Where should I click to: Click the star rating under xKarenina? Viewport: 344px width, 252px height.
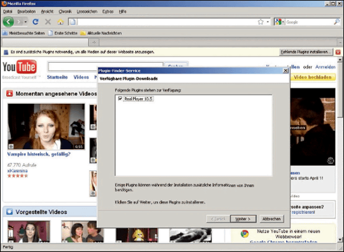[18, 176]
